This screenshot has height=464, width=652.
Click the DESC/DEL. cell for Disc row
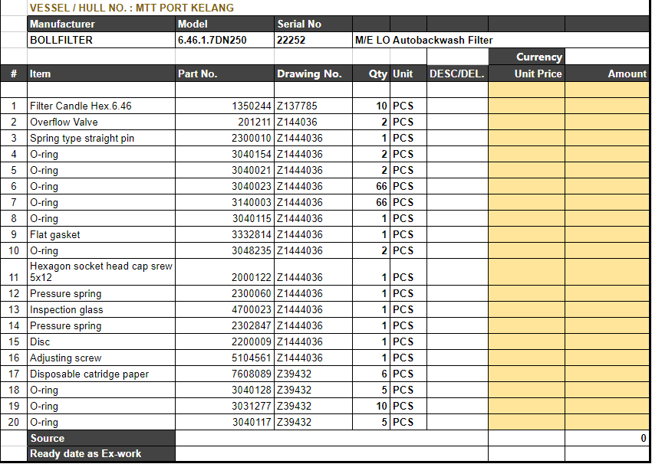coord(457,341)
